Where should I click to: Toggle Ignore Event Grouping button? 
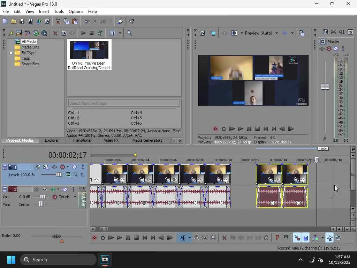pyautogui.click(x=338, y=238)
